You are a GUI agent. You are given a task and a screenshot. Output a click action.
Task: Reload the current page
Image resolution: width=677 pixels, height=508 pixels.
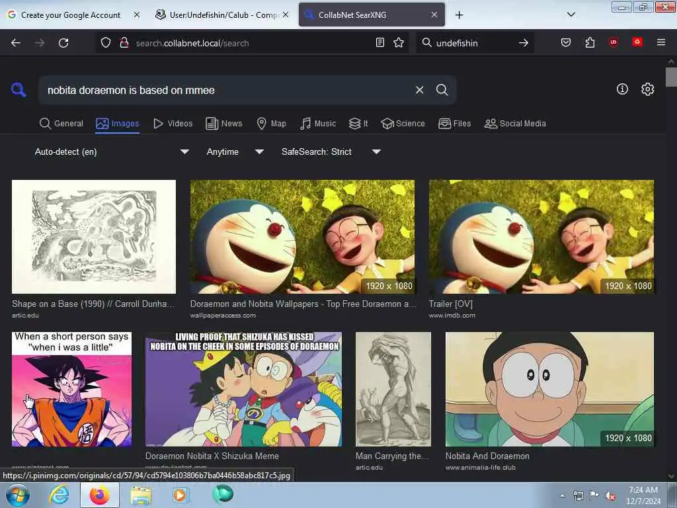[x=63, y=43]
